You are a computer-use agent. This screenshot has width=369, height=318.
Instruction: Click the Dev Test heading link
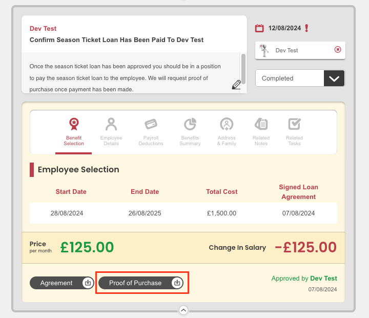click(x=43, y=29)
